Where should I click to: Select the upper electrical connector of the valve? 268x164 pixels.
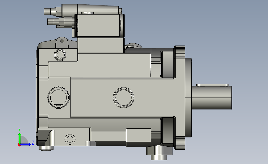53,11
